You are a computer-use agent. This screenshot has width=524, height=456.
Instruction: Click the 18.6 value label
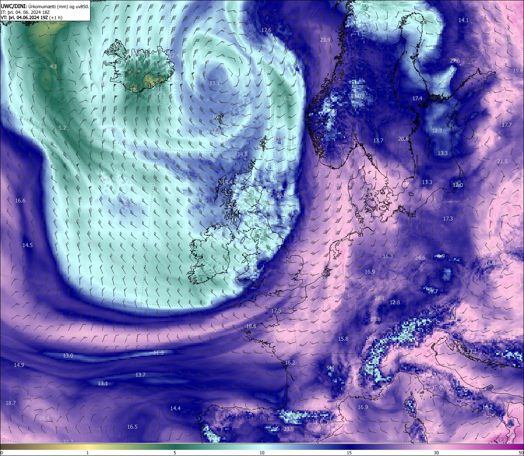[x=251, y=326]
